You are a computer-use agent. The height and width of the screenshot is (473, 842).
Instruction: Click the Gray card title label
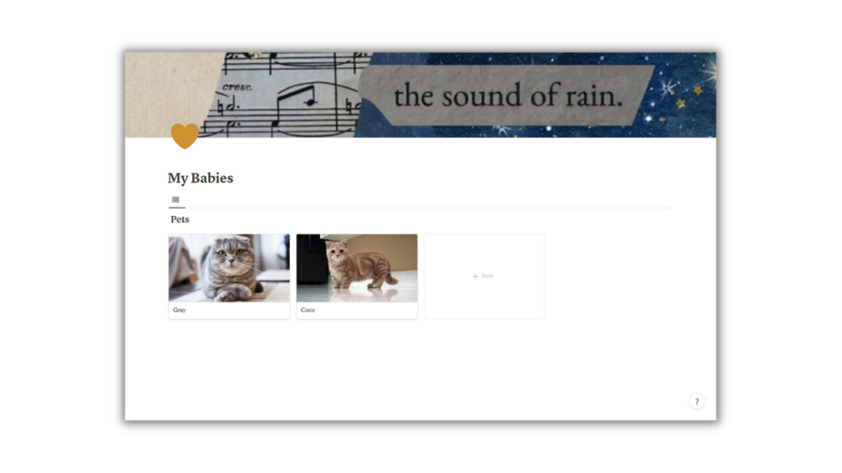pos(179,310)
